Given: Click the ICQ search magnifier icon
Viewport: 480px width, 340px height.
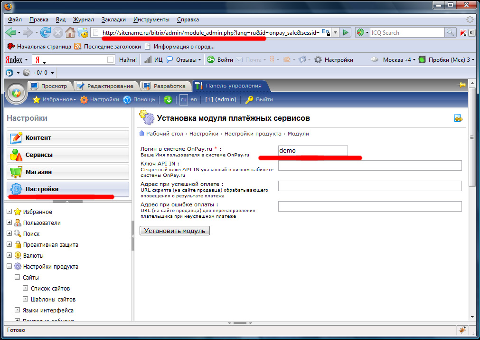Looking at the screenshot, I should click(450, 33).
